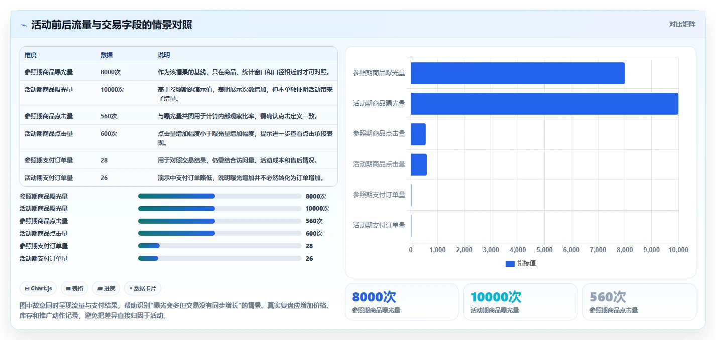Click description starting 与曝光量共同用于计算
This screenshot has height=340, width=716.
point(237,116)
